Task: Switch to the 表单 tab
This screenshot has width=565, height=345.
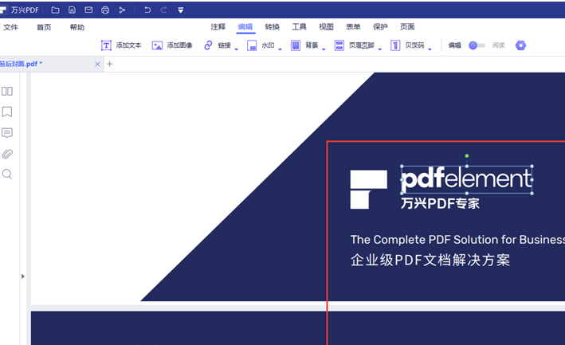Action: pos(353,27)
